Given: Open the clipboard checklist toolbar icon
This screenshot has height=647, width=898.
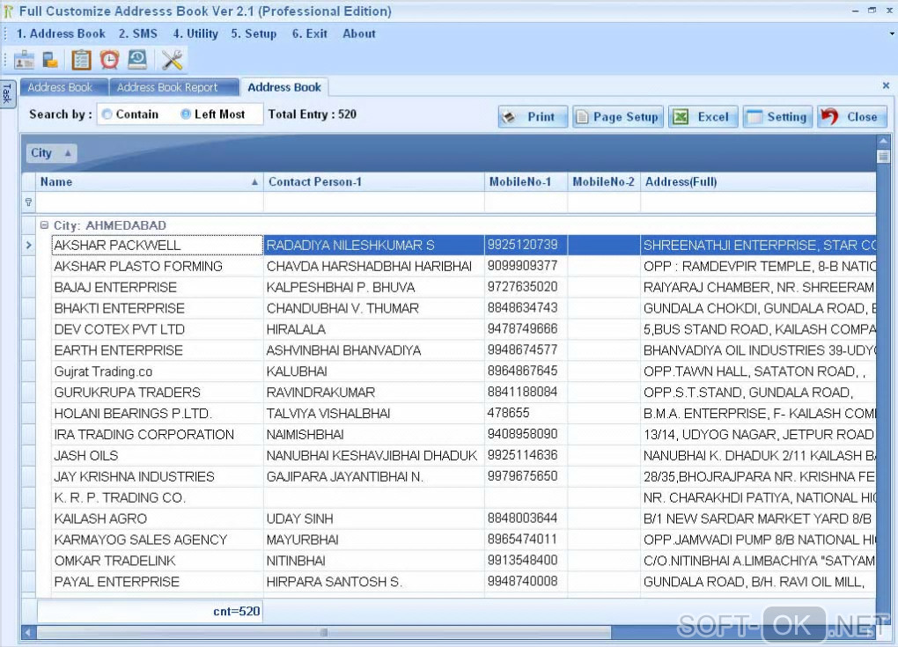Looking at the screenshot, I should coord(81,60).
